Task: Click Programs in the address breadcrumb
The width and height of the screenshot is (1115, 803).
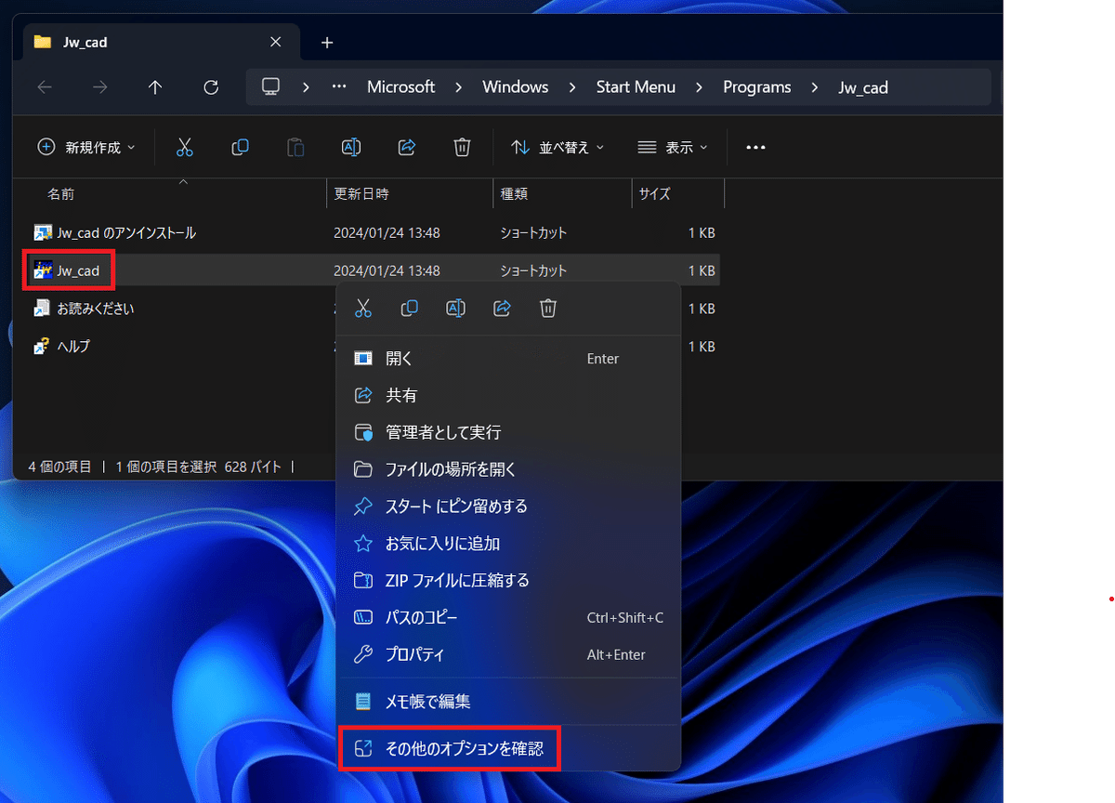Action: (x=757, y=87)
